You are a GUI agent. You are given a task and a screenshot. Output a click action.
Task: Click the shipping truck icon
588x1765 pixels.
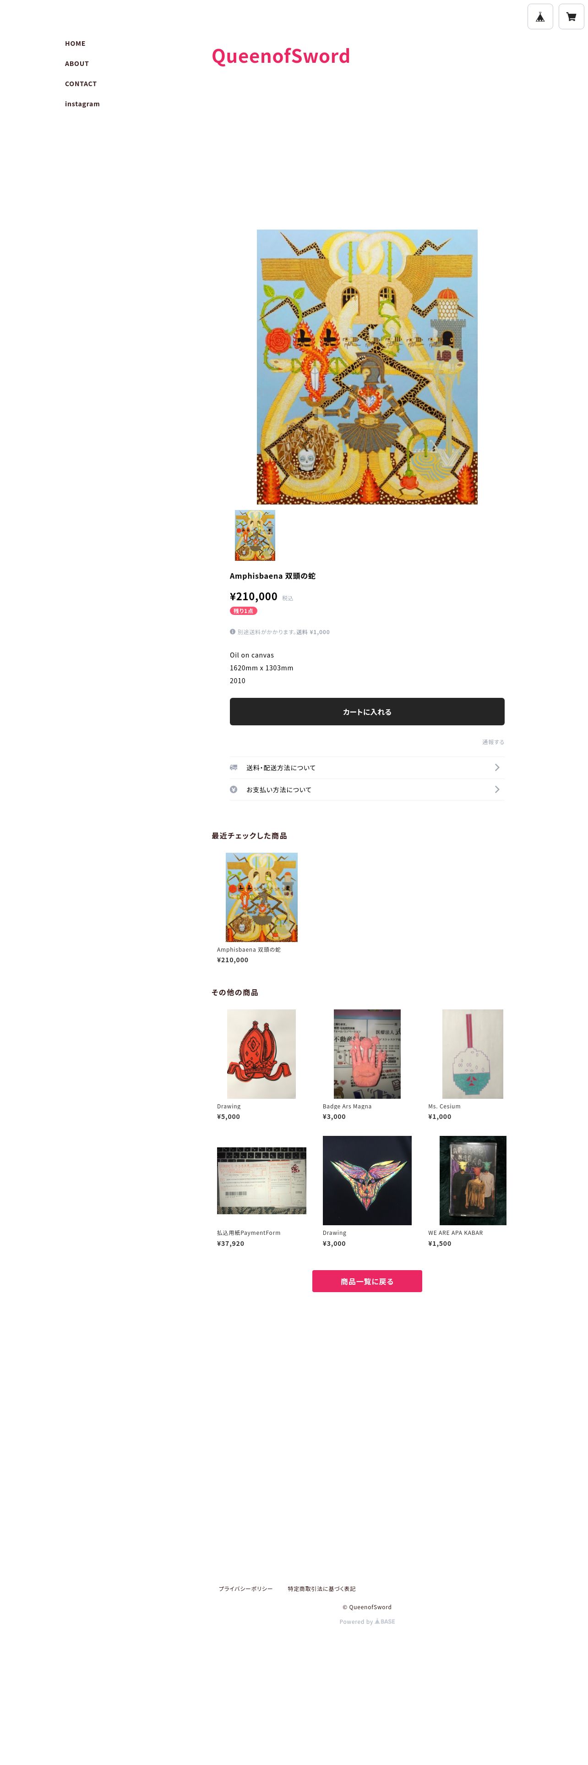click(x=234, y=767)
